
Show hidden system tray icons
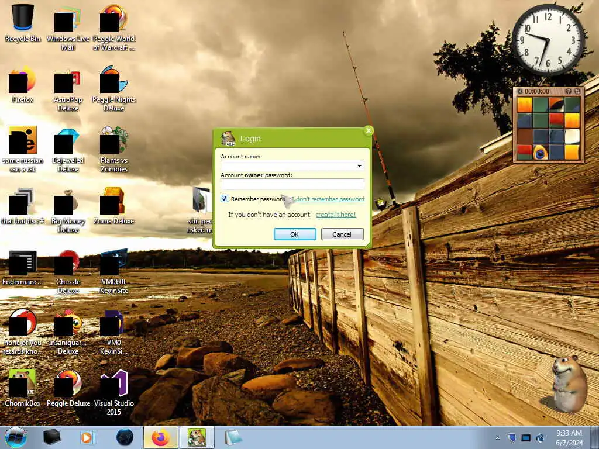point(497,438)
